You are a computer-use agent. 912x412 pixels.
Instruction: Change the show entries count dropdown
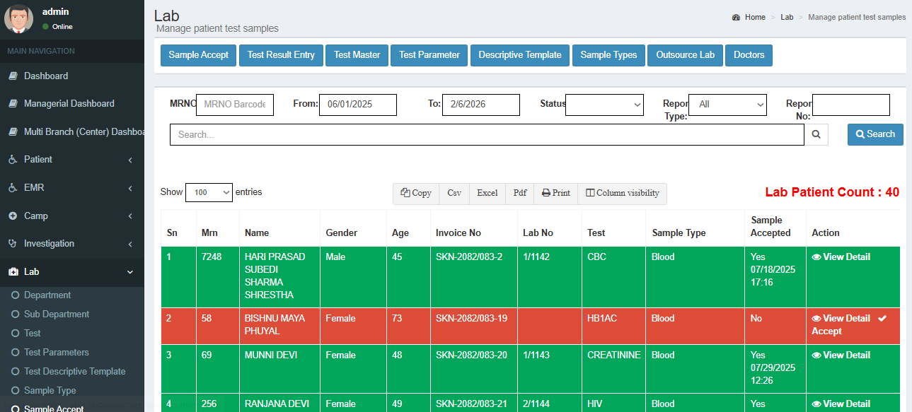click(x=209, y=192)
